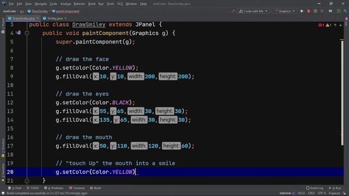
Task: Change file encoding UTF-8 in status bar
Action: [x=322, y=193]
